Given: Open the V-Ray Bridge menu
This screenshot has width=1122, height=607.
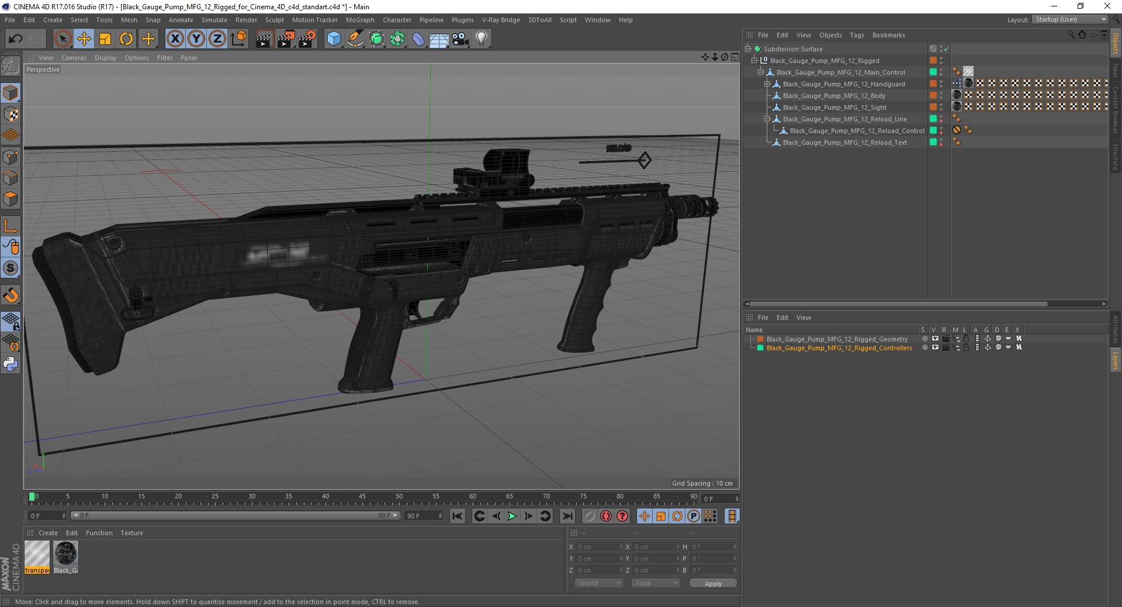Looking at the screenshot, I should [501, 20].
